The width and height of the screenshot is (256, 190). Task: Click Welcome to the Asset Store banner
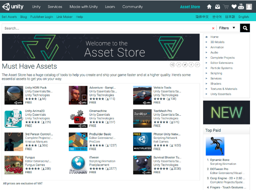pyautogui.click(x=101, y=47)
